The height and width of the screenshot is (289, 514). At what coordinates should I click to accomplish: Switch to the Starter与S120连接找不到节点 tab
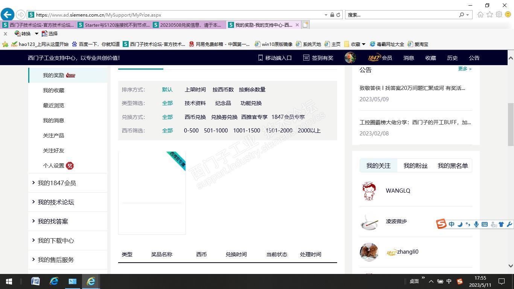(x=114, y=25)
